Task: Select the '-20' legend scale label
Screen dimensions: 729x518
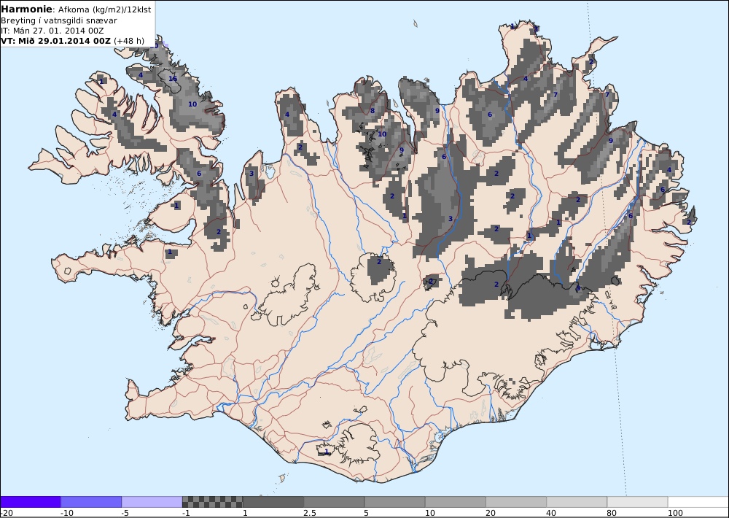Action: point(7,513)
